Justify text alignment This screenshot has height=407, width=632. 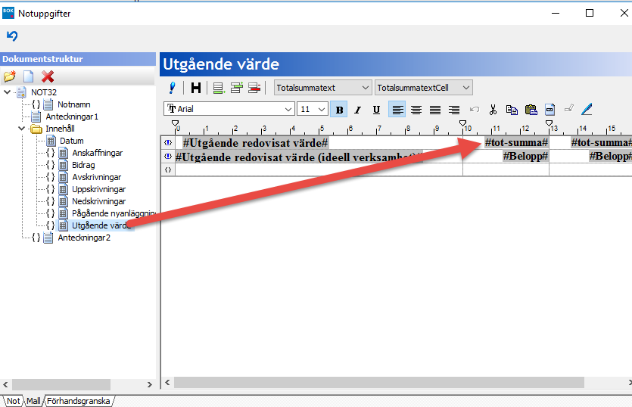click(435, 110)
